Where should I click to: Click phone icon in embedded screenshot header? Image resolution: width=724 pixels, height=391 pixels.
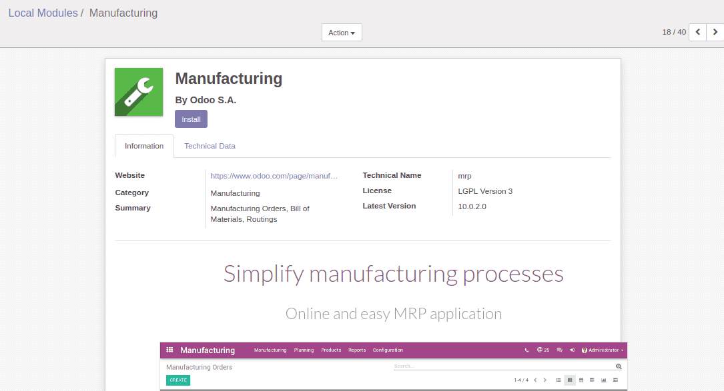click(x=527, y=350)
